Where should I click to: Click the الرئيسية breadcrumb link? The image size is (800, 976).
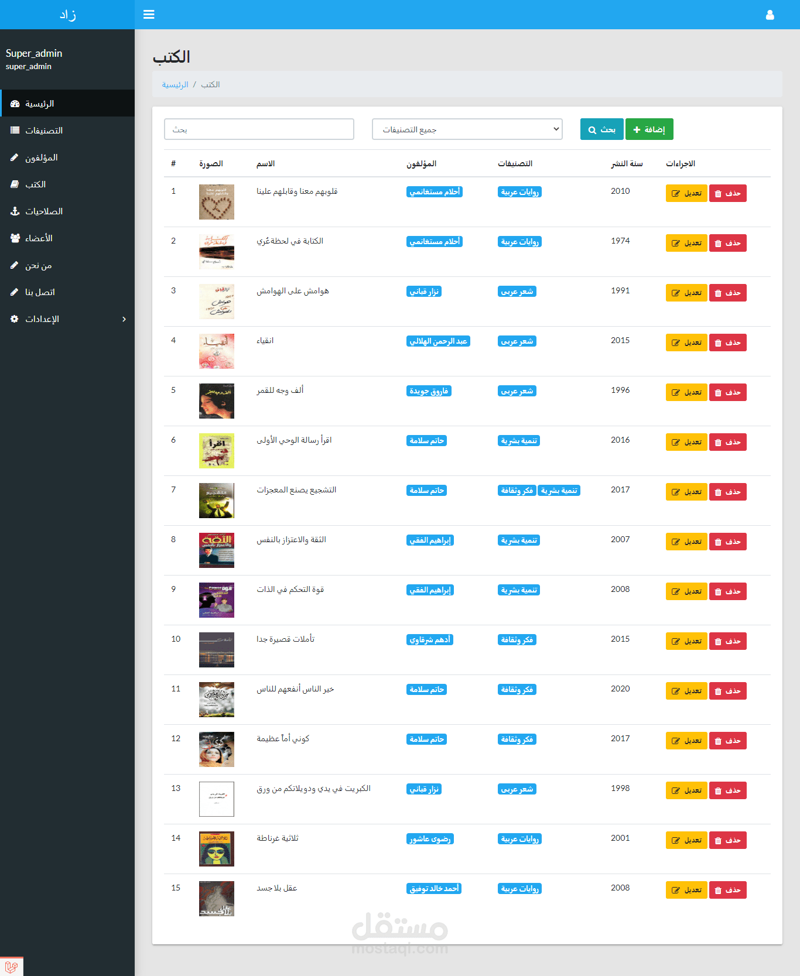(175, 85)
